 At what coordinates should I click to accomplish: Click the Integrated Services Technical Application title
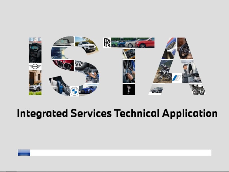117,113
